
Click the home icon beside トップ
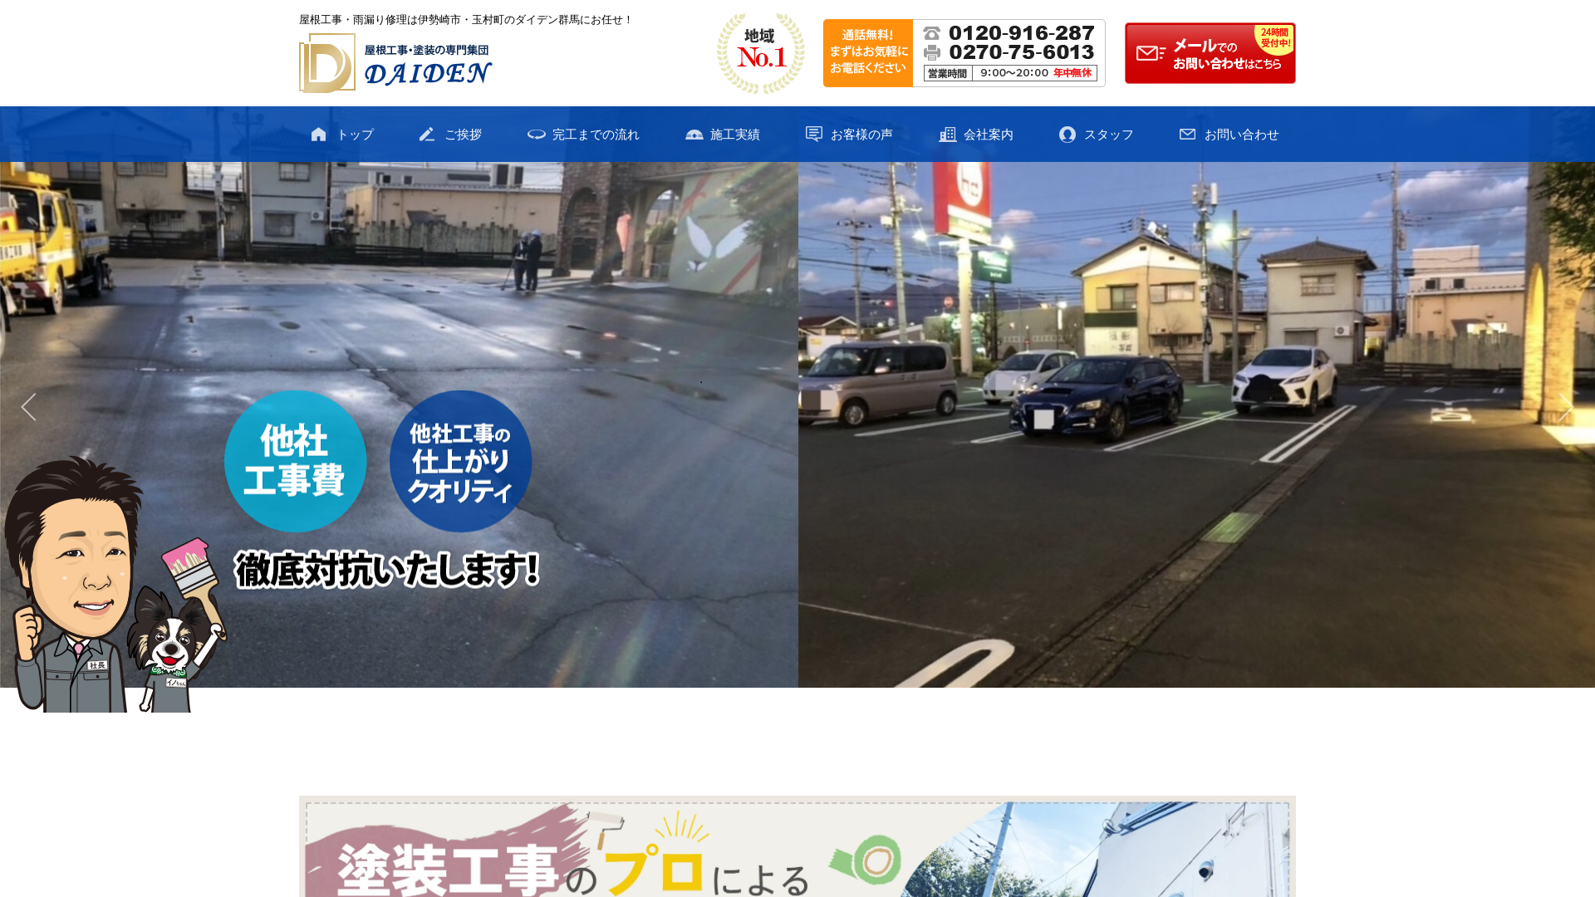pos(318,135)
